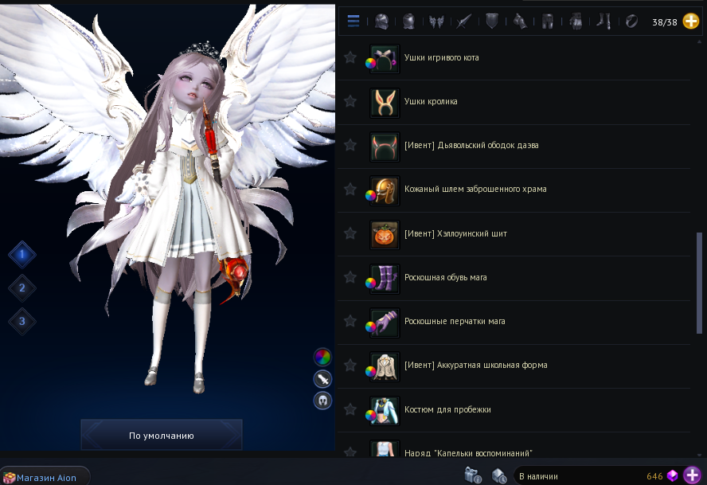The width and height of the screenshot is (707, 485).
Task: Switch to appearance preset 3
Action: [x=22, y=321]
